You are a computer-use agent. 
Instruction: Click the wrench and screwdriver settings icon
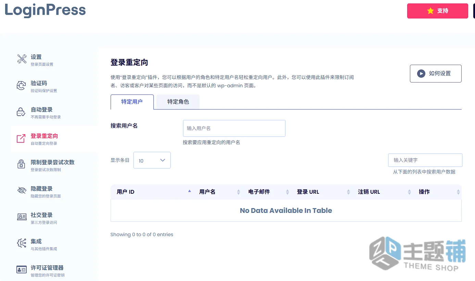22,59
